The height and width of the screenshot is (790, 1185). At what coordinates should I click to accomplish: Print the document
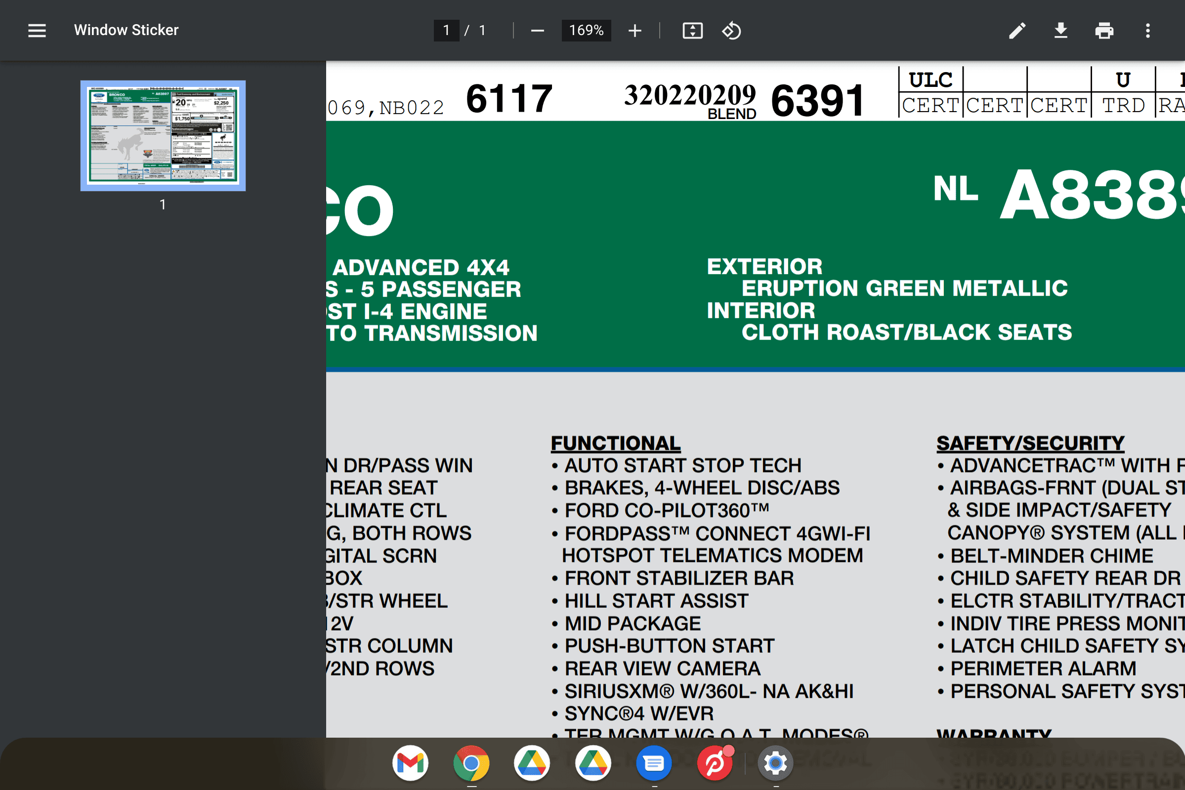click(x=1104, y=31)
